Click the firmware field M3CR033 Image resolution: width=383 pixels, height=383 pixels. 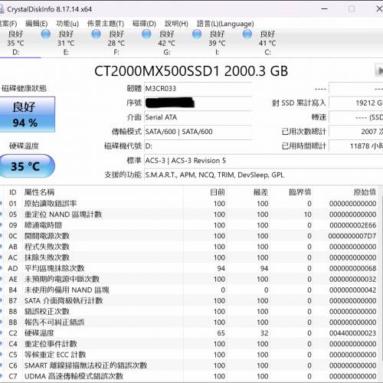(198, 89)
